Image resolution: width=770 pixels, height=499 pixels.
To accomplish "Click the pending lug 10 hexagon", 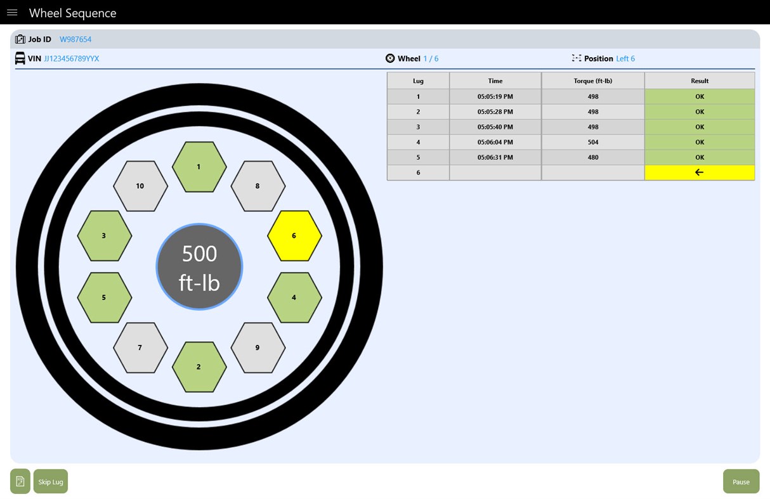I will pos(140,186).
